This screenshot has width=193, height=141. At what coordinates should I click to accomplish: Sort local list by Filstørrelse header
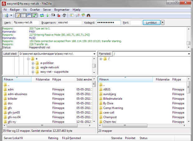coord(41,80)
